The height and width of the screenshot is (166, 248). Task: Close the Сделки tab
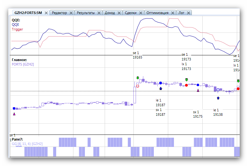141,13
